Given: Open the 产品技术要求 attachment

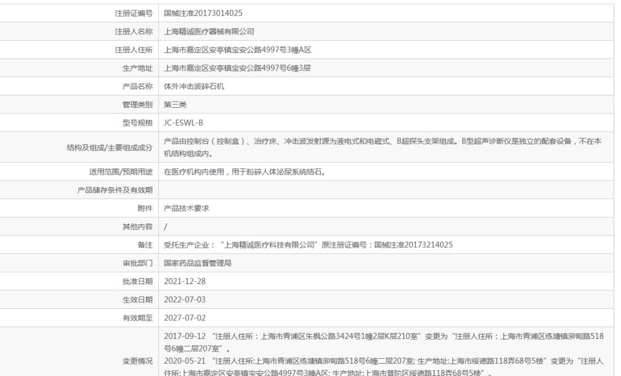Looking at the screenshot, I should pyautogui.click(x=187, y=208).
